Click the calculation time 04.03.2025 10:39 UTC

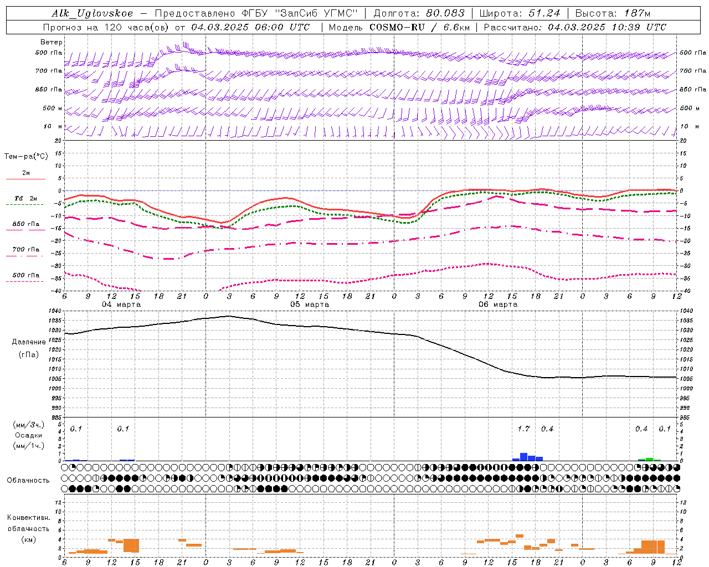pyautogui.click(x=607, y=27)
